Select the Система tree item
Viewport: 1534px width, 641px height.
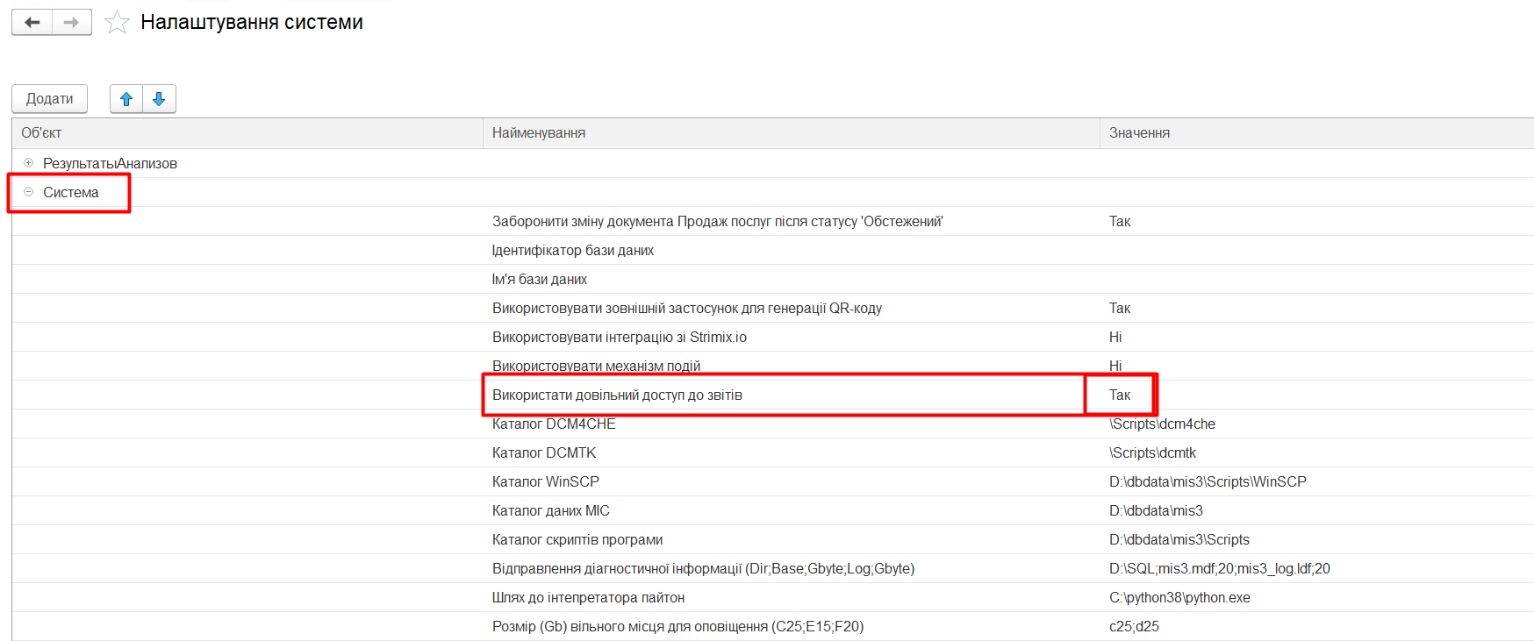click(71, 193)
